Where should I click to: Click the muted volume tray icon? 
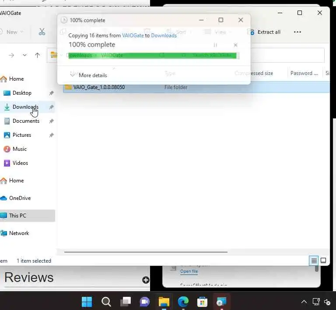tap(327, 302)
